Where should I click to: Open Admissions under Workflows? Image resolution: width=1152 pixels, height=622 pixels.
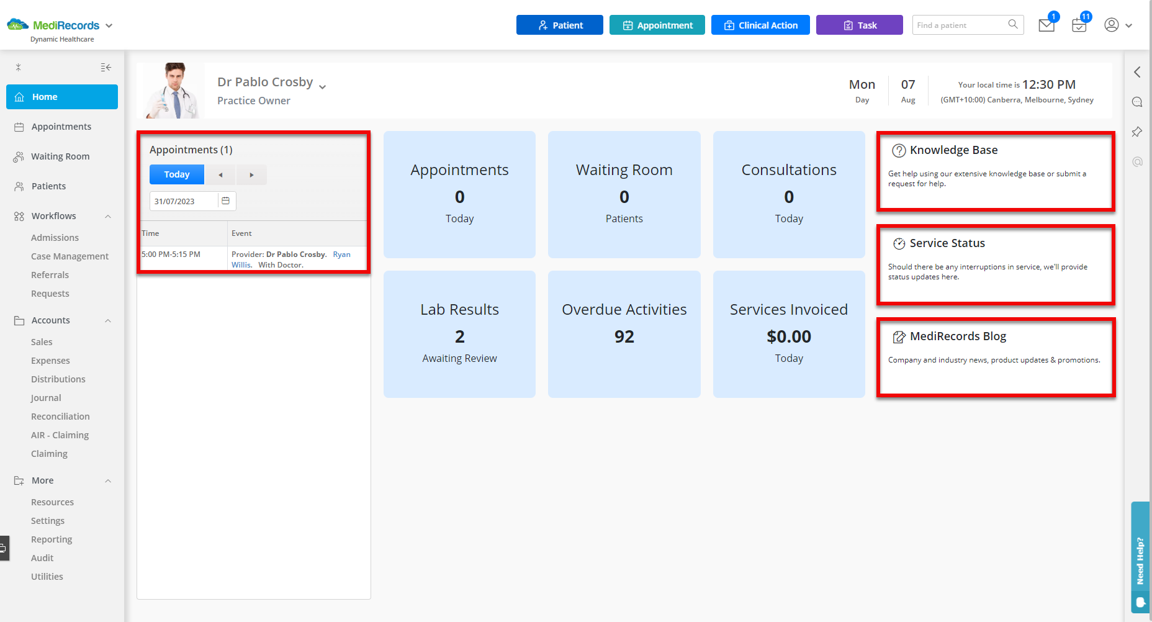55,238
